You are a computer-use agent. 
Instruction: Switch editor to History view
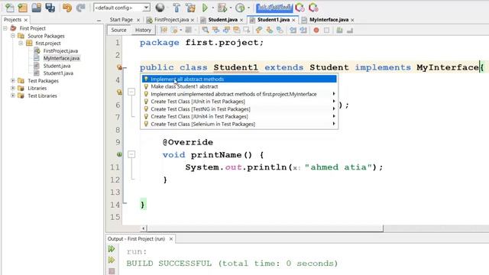tap(143, 30)
